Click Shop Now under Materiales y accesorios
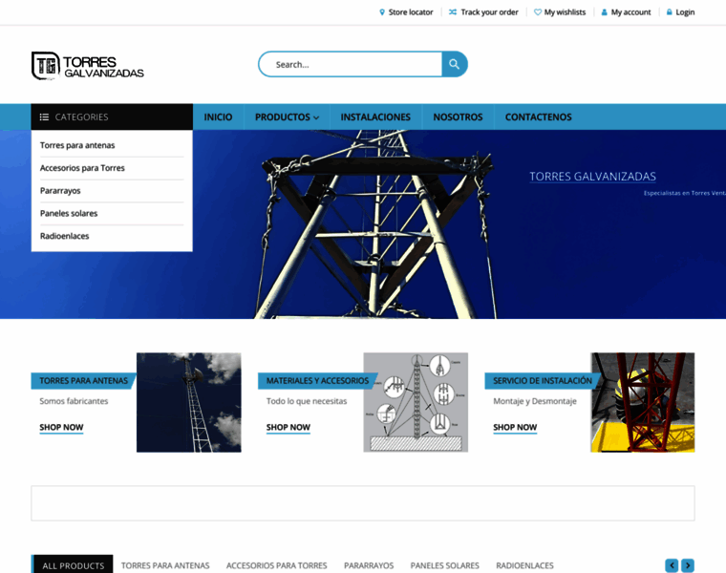The width and height of the screenshot is (726, 573). click(x=288, y=427)
